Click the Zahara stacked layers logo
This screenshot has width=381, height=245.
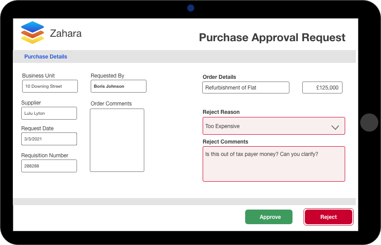pos(32,33)
